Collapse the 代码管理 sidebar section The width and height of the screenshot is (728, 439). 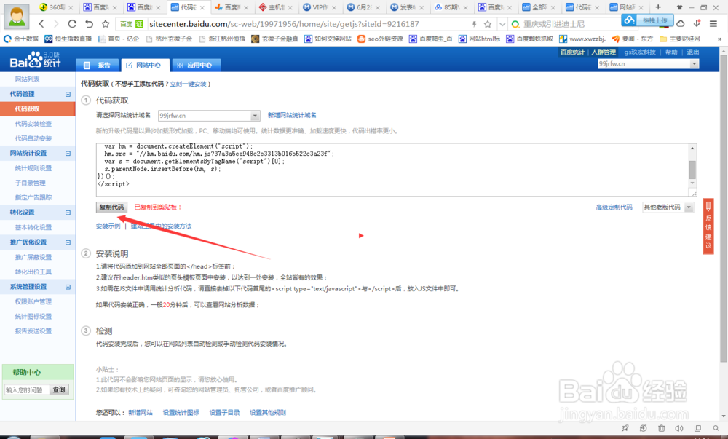point(68,94)
